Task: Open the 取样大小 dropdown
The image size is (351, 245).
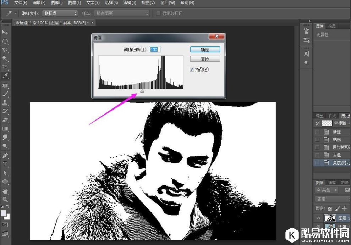Action: (60, 13)
